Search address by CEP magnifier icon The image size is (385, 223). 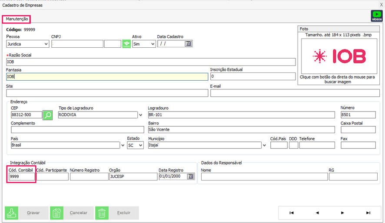tap(48, 115)
